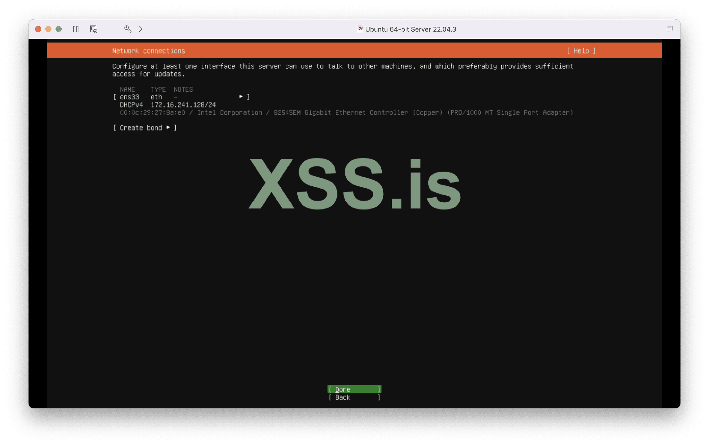This screenshot has width=709, height=446.
Task: Click the VM document icon in title
Action: point(360,29)
